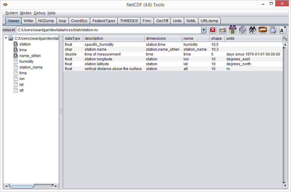Collapse the root dataset tree node
Screen dimensions: 291x192
(6, 38)
